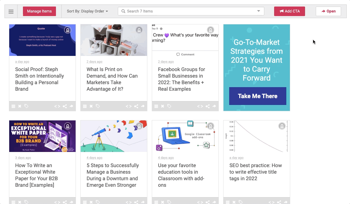350x204 pixels.
Task: Toggle the lock badge on SEO best practice thumbnail
Action: [x=282, y=126]
